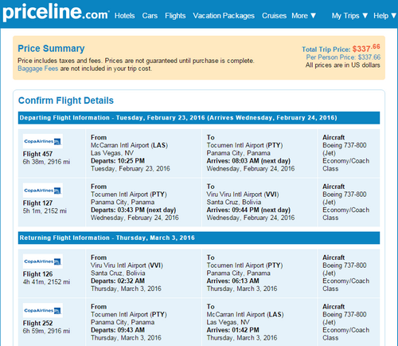Select the Returning Flight Information header bar
Image resolution: width=398 pixels, height=346 pixels.
coord(199,238)
